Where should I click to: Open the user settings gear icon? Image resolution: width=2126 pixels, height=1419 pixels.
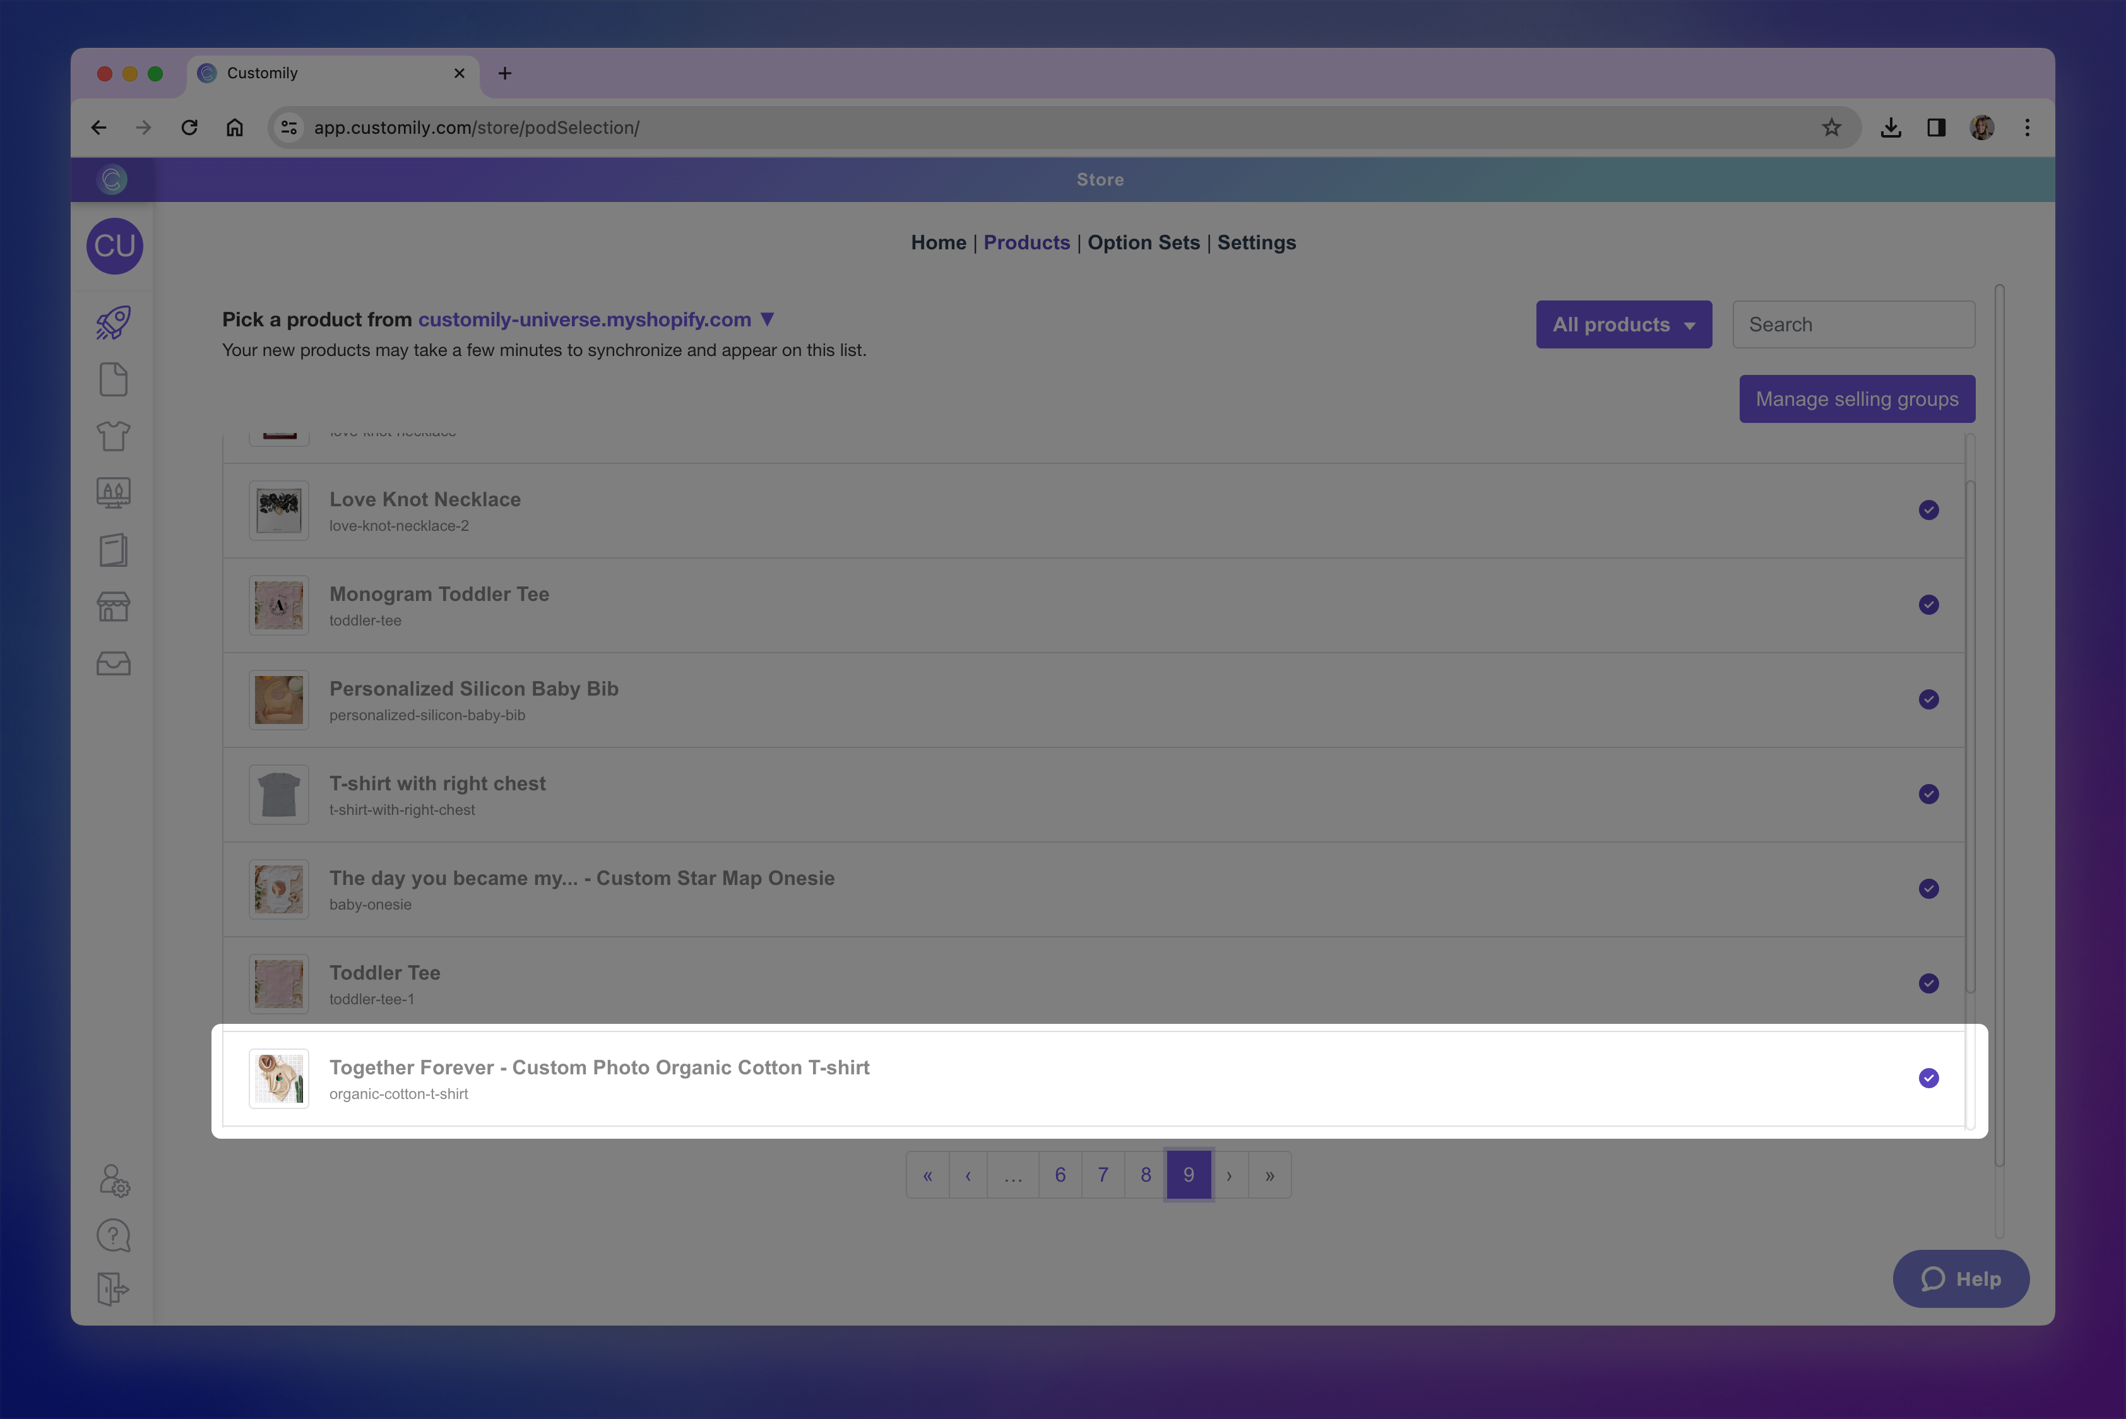[114, 1180]
